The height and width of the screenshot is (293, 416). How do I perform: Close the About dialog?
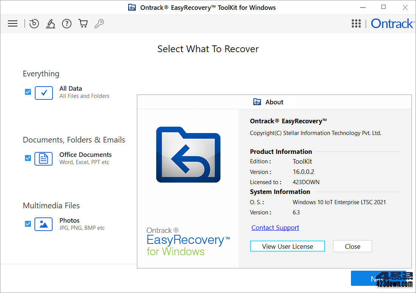[352, 246]
